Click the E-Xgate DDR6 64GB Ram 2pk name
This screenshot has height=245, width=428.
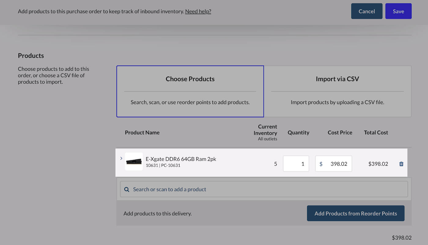coord(181,159)
